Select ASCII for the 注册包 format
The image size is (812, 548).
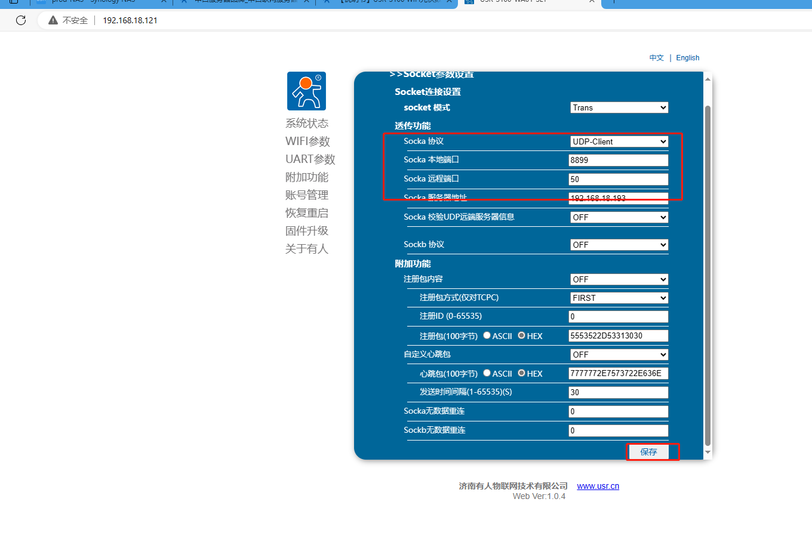(487, 335)
